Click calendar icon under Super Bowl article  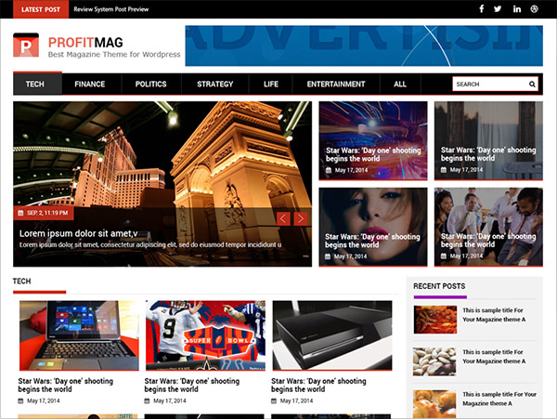(147, 400)
